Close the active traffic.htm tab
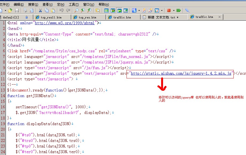This screenshot has height=155, width=246. pos(220,17)
